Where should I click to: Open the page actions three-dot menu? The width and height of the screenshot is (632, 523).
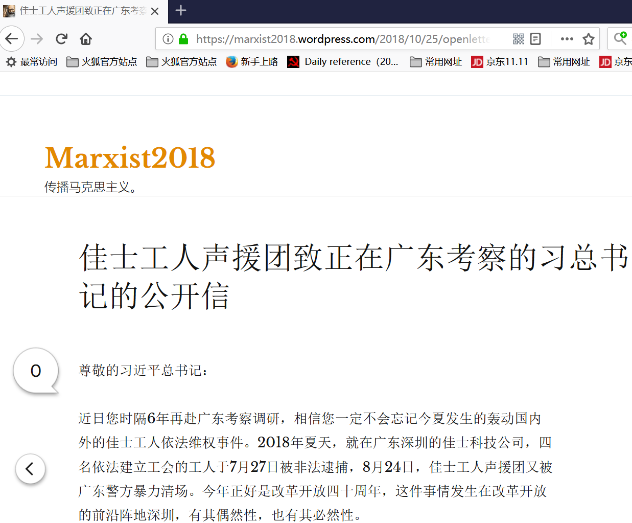pos(567,39)
